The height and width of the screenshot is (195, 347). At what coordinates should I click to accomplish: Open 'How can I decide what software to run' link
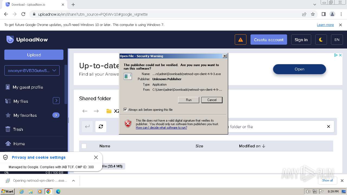click(161, 128)
